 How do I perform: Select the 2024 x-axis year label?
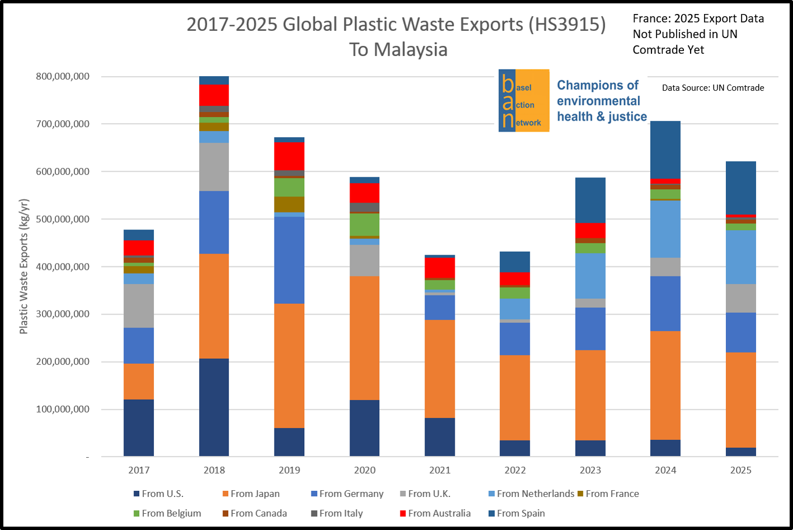point(665,470)
